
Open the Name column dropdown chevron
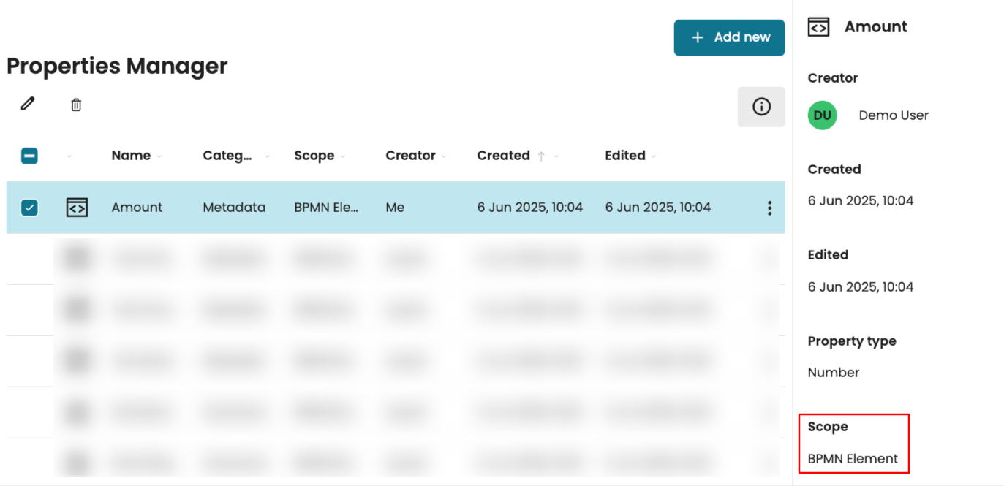pos(159,156)
